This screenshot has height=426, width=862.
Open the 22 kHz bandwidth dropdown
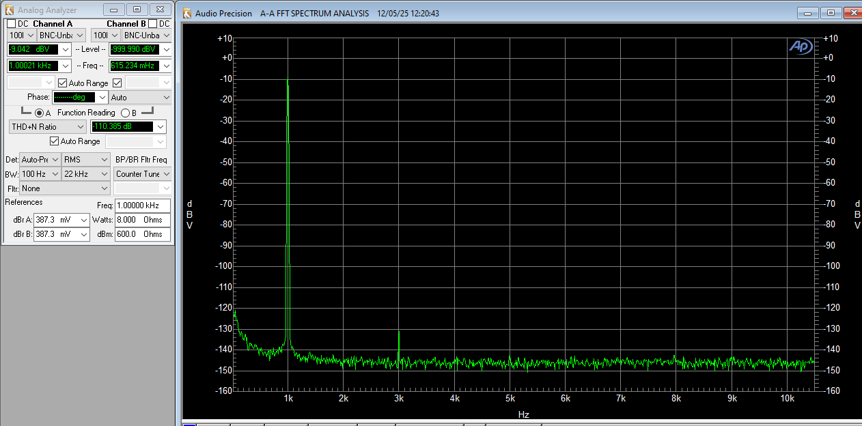pos(104,174)
